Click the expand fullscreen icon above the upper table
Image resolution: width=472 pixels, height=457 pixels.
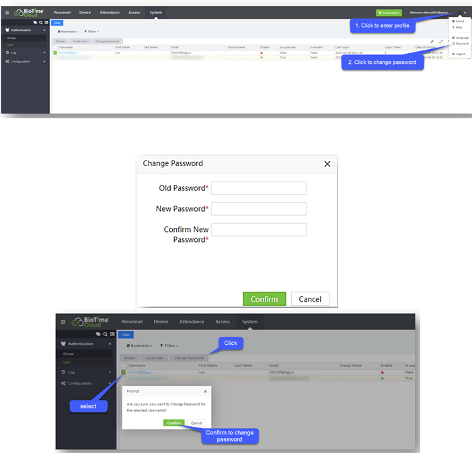click(441, 41)
